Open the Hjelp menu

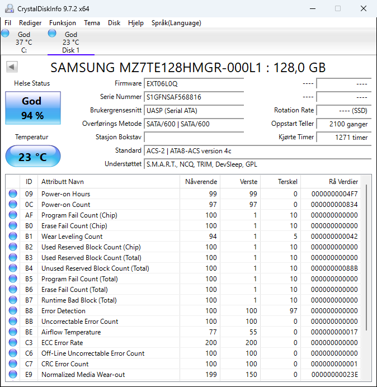136,23
